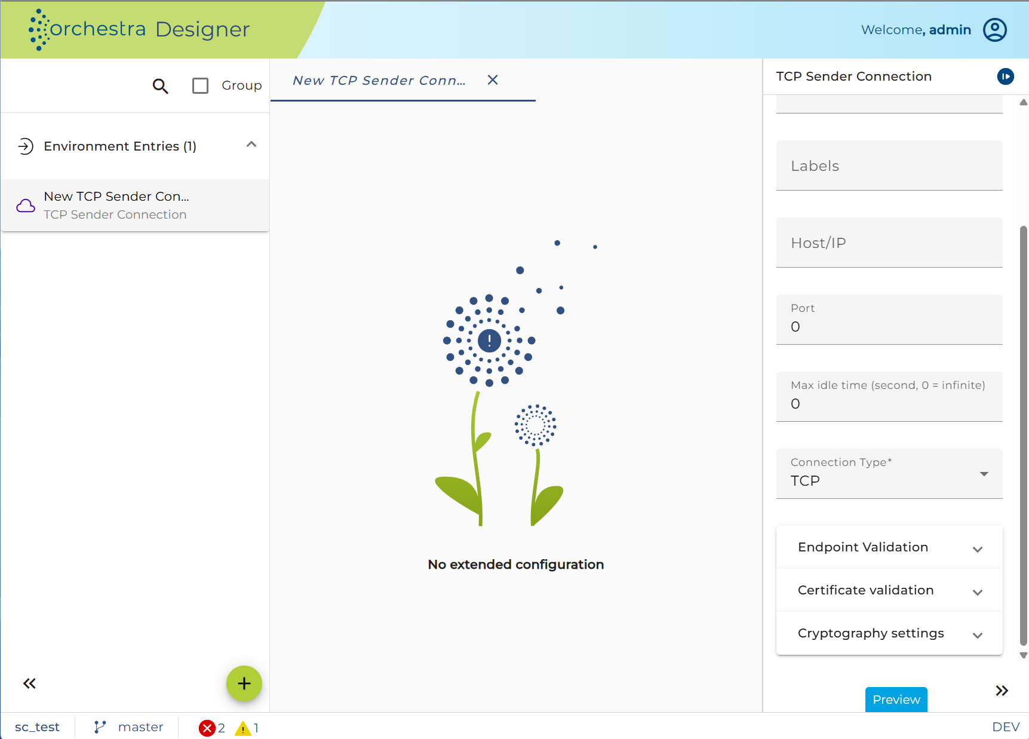Click the TCP Sender Connection panel title
1029x739 pixels.
pos(854,76)
